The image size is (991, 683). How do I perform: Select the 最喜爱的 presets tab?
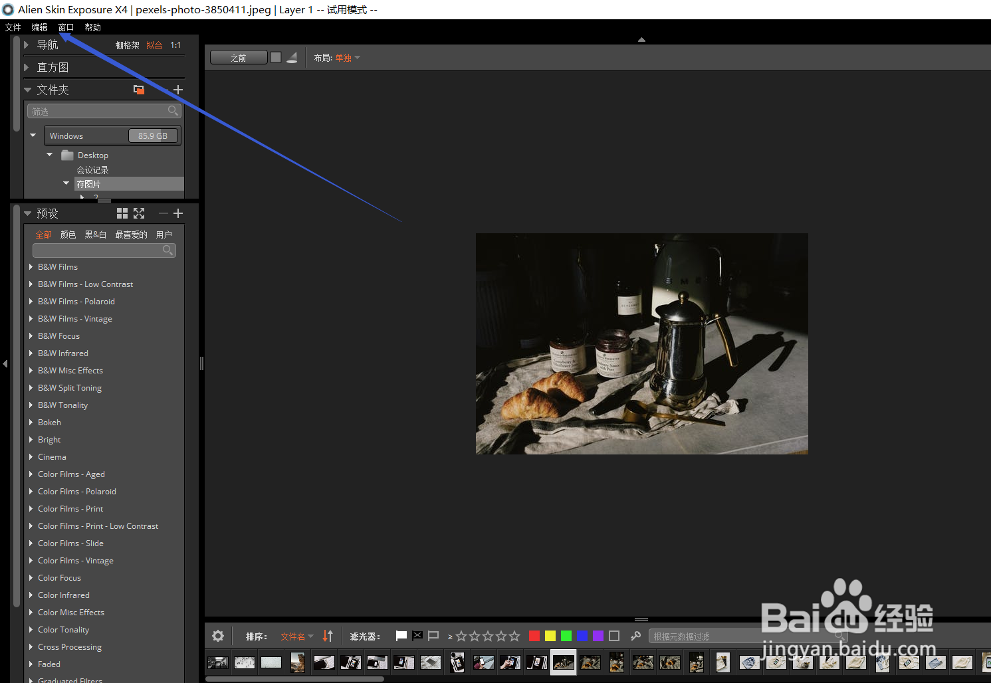131,235
